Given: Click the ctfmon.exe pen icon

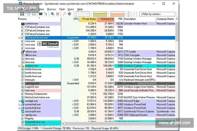Looking at the screenshot, I should point(23,52).
